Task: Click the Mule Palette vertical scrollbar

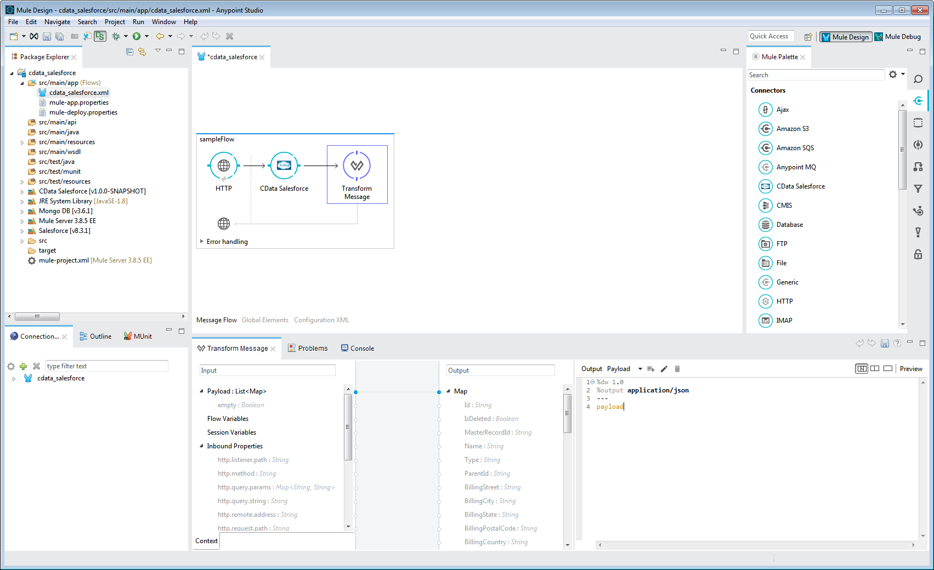Action: [x=902, y=149]
